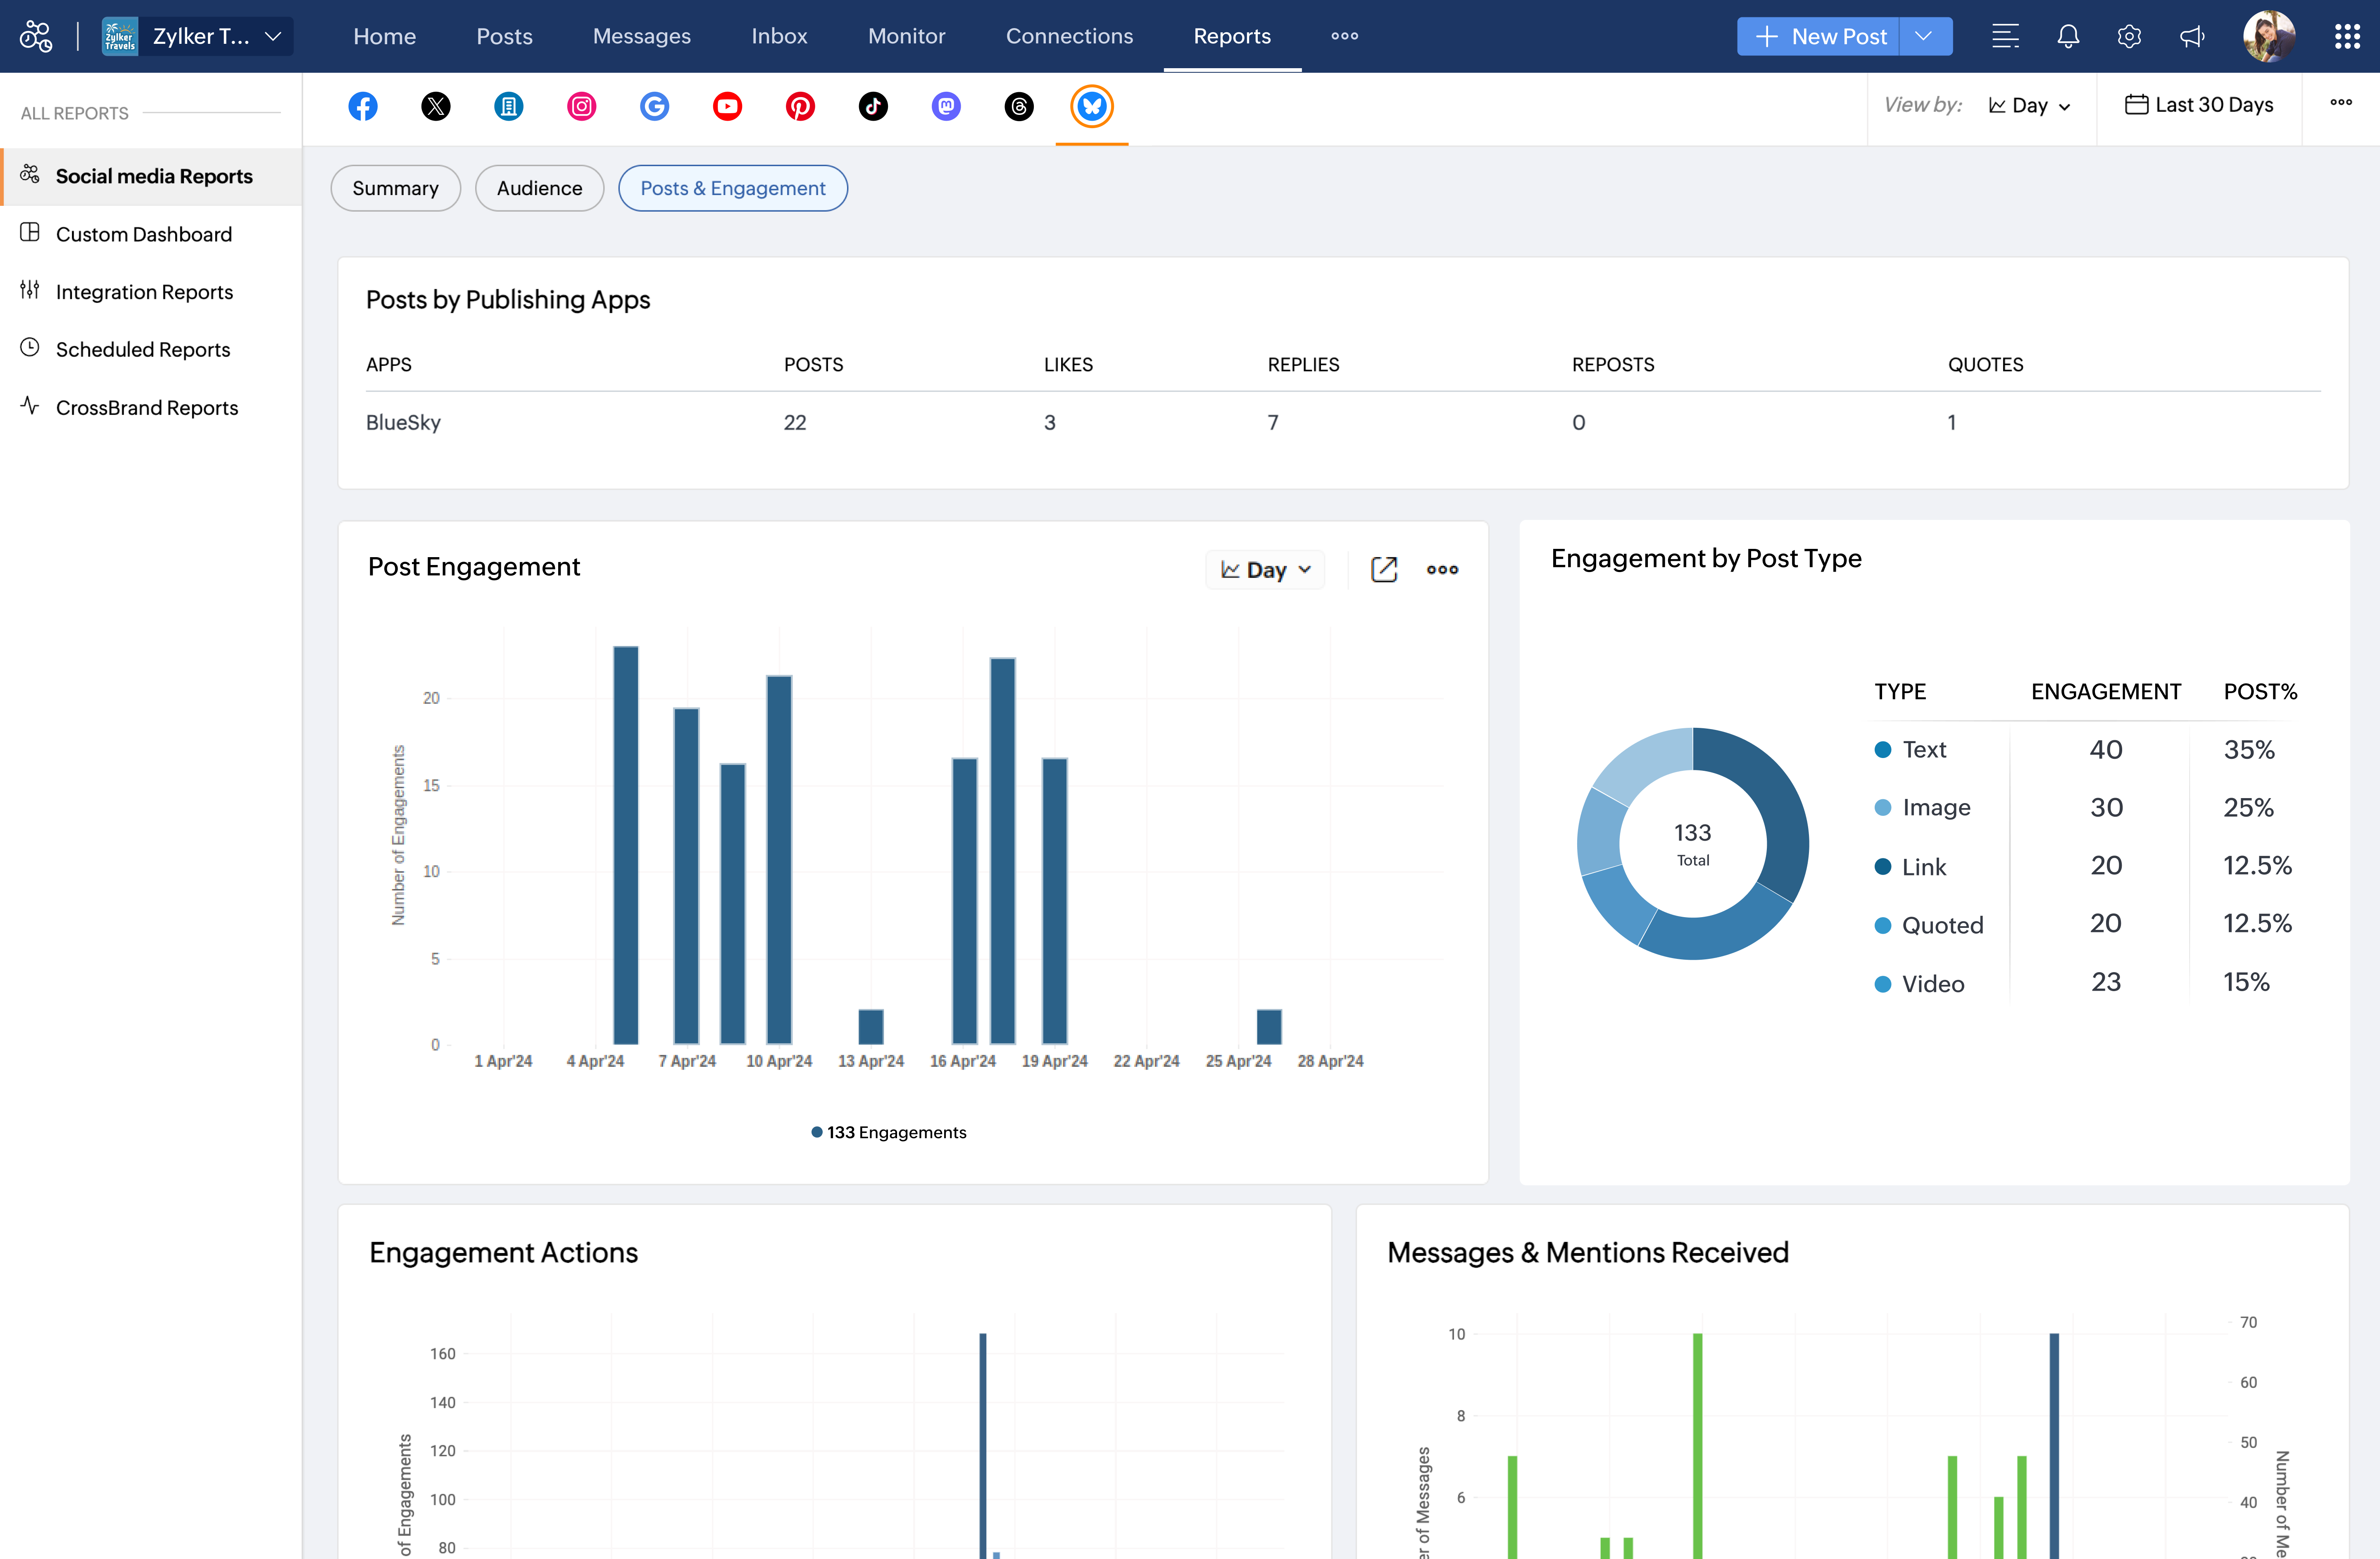Open notifications bell

[2068, 36]
